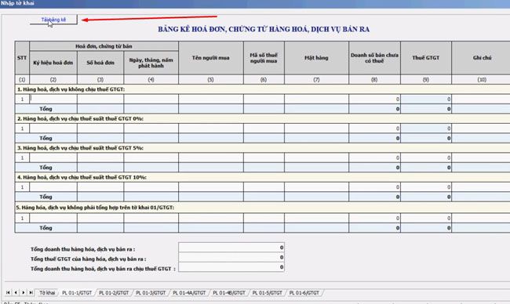Open the PL 01-4B/GTGT tab
Screen dimensions: 510x304
pos(229,292)
